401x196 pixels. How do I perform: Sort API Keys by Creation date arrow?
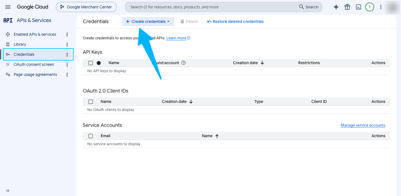click(262, 63)
